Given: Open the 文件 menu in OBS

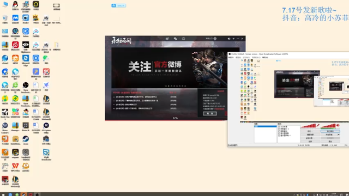Looking at the screenshot, I should 231,57.
